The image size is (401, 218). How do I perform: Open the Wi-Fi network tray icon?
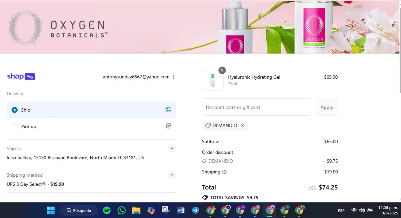[354, 210]
